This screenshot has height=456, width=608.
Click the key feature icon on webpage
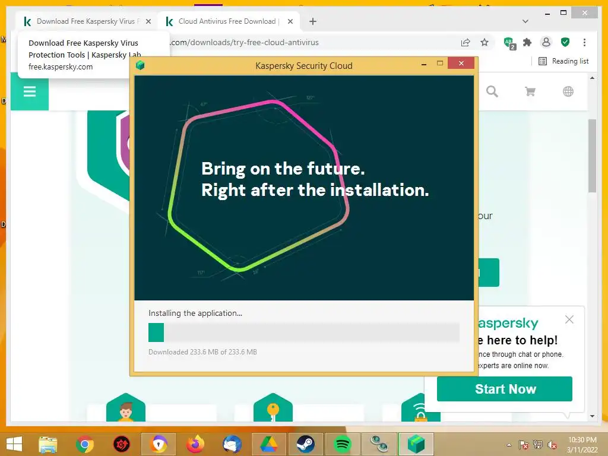pyautogui.click(x=273, y=407)
